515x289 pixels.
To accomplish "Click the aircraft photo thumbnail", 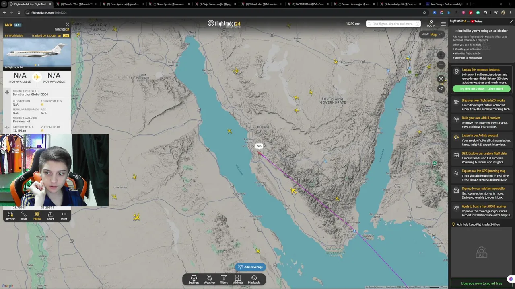I will coord(37,54).
